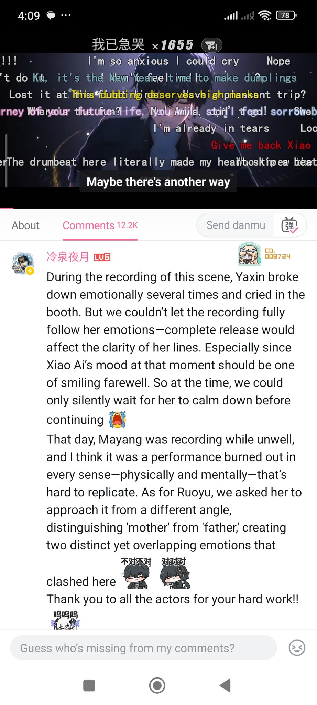Open the emoji picker face icon

click(297, 648)
